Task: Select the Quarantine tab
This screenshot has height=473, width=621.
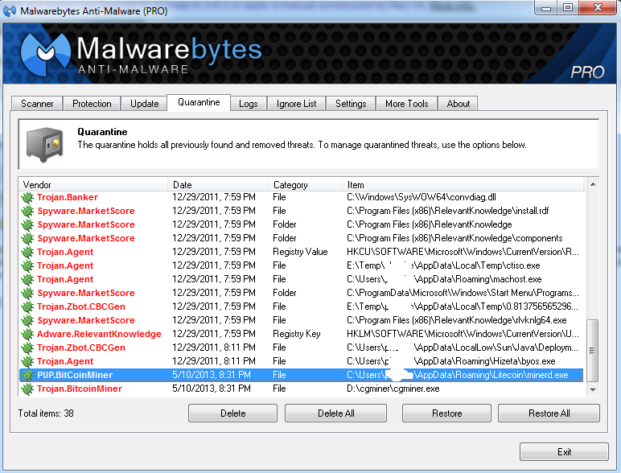Action: [x=199, y=103]
